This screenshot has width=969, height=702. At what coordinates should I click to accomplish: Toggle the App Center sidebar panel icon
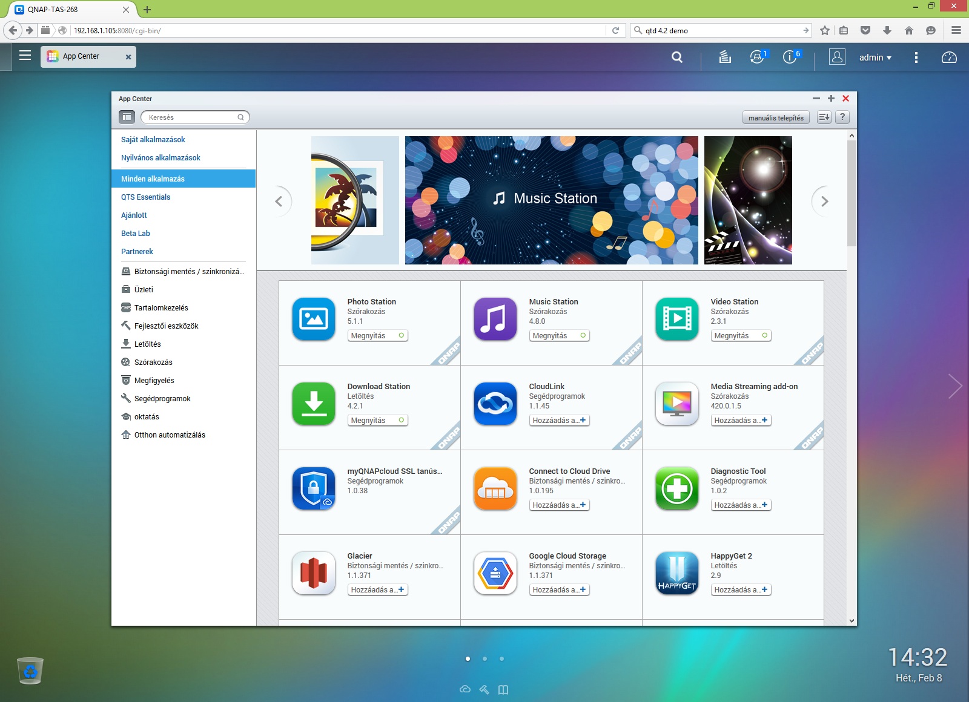(x=127, y=117)
